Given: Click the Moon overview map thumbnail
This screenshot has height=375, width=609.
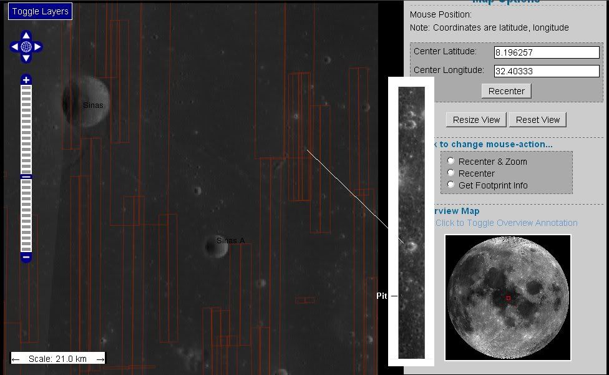Looking at the screenshot, I should point(508,298).
